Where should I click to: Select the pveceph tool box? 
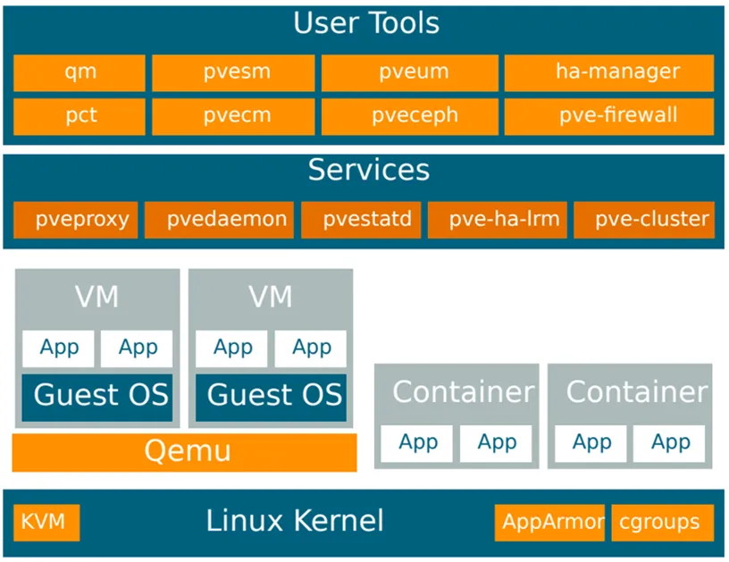(x=407, y=116)
